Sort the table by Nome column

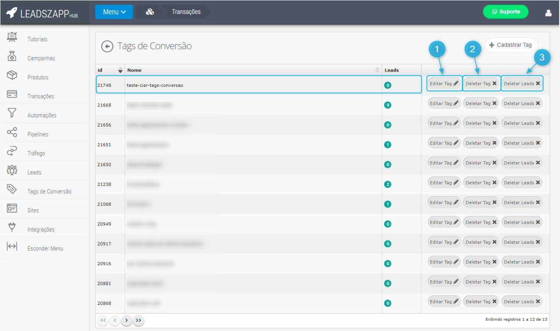378,70
